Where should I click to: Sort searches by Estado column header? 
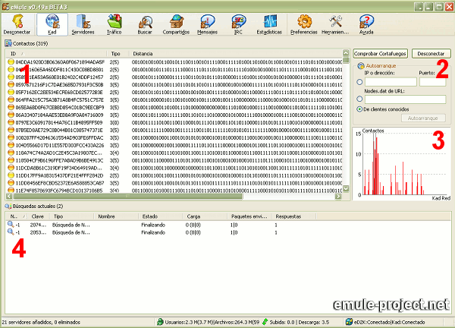(150, 216)
